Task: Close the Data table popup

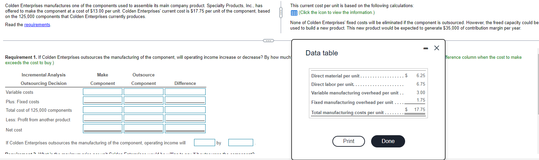Action: pos(437,48)
